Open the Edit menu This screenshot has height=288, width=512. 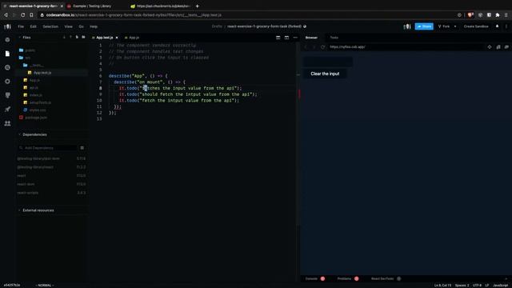click(34, 26)
